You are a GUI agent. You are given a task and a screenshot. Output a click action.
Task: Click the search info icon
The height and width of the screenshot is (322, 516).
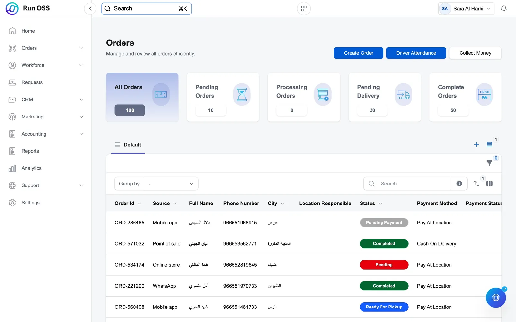tap(459, 184)
